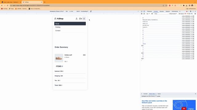The image size is (197, 110).
Task: Close the N.Shop browser tab
Action: pyautogui.click(x=42, y=2)
